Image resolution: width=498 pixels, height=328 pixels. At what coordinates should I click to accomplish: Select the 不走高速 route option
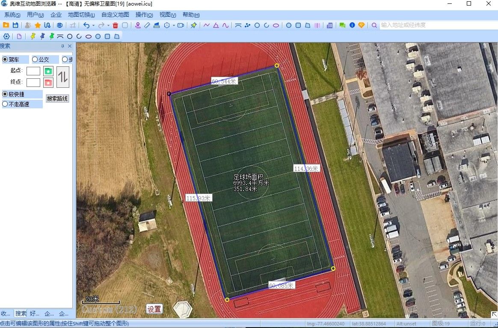pyautogui.click(x=5, y=104)
